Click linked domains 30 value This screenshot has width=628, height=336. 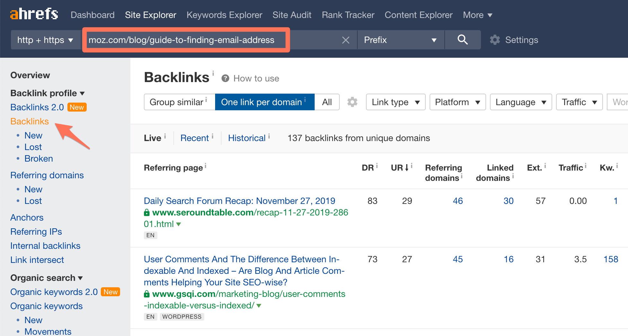[x=508, y=201]
